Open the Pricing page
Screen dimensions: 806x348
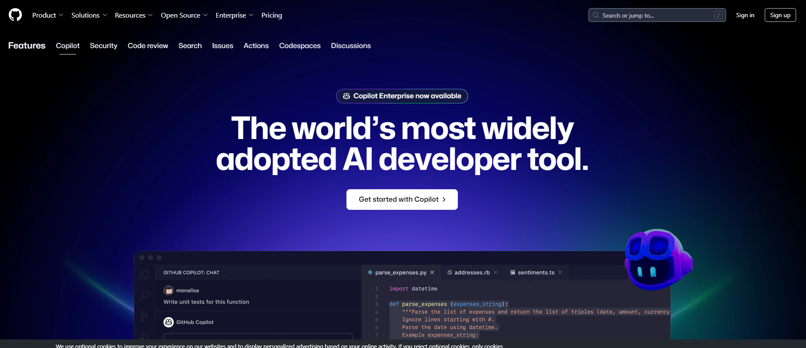272,15
